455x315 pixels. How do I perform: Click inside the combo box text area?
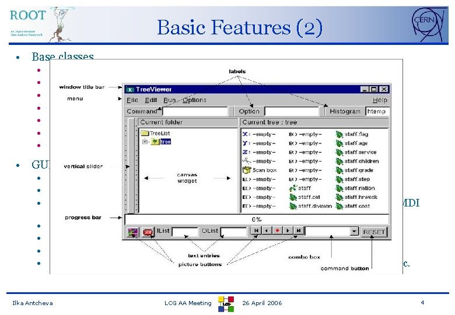[x=328, y=232]
